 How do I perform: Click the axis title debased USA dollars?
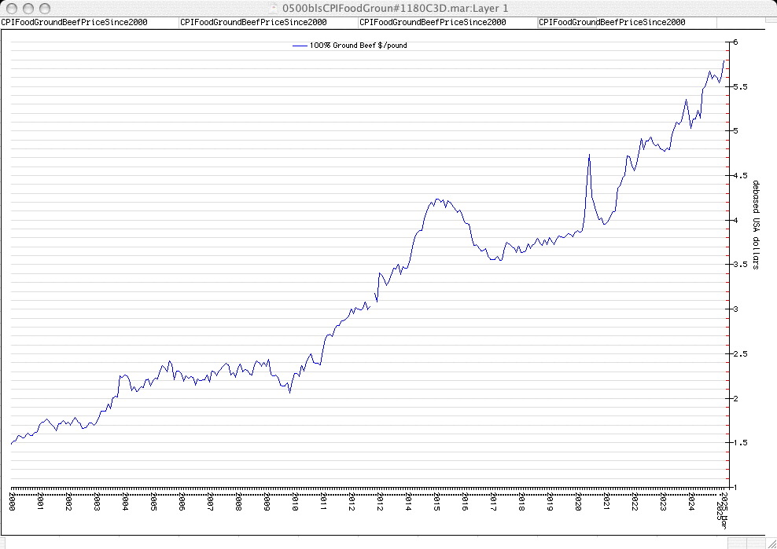point(756,225)
